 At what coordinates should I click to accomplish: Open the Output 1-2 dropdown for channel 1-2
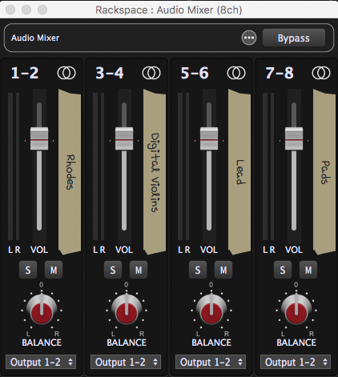(41, 362)
